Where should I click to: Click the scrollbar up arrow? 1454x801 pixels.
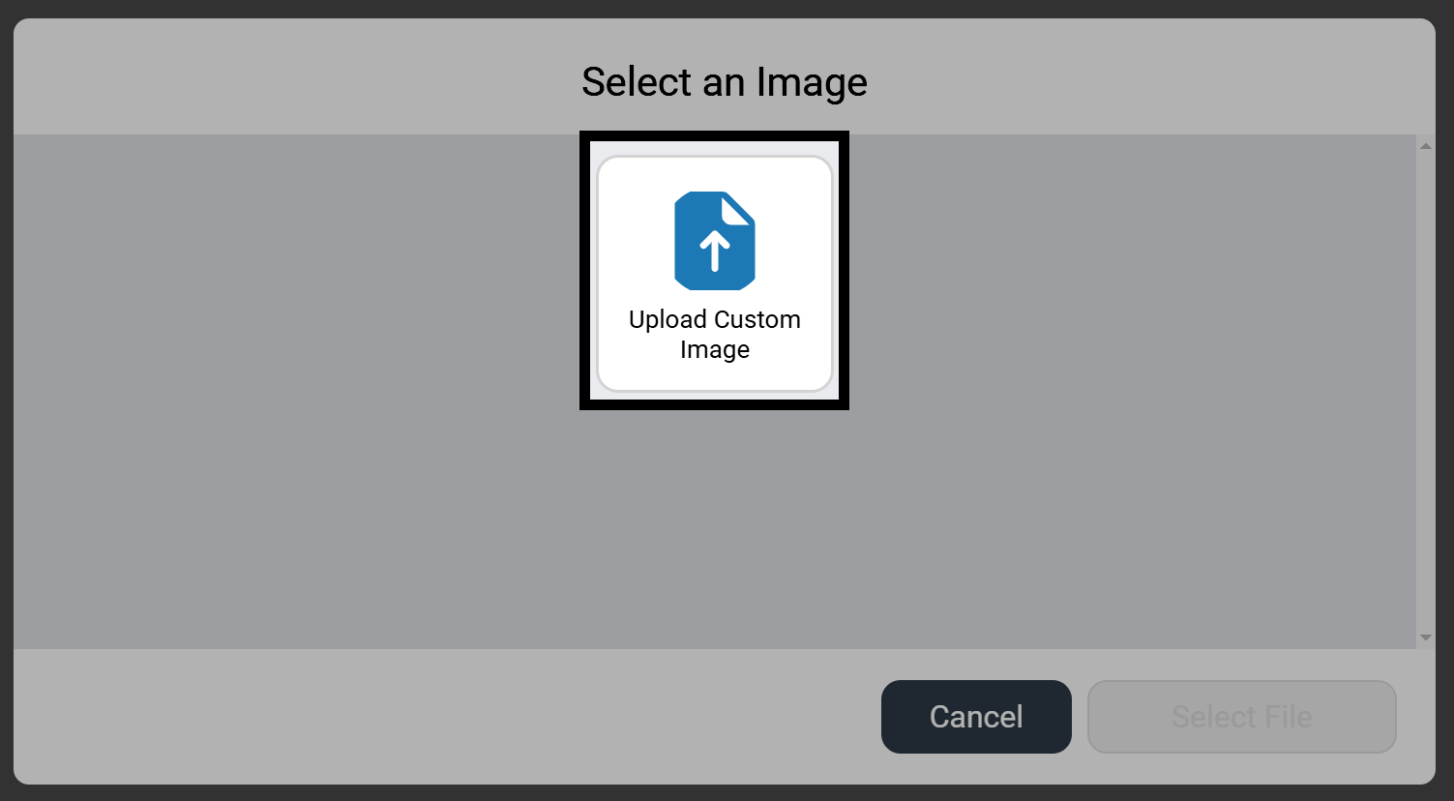pyautogui.click(x=1425, y=145)
